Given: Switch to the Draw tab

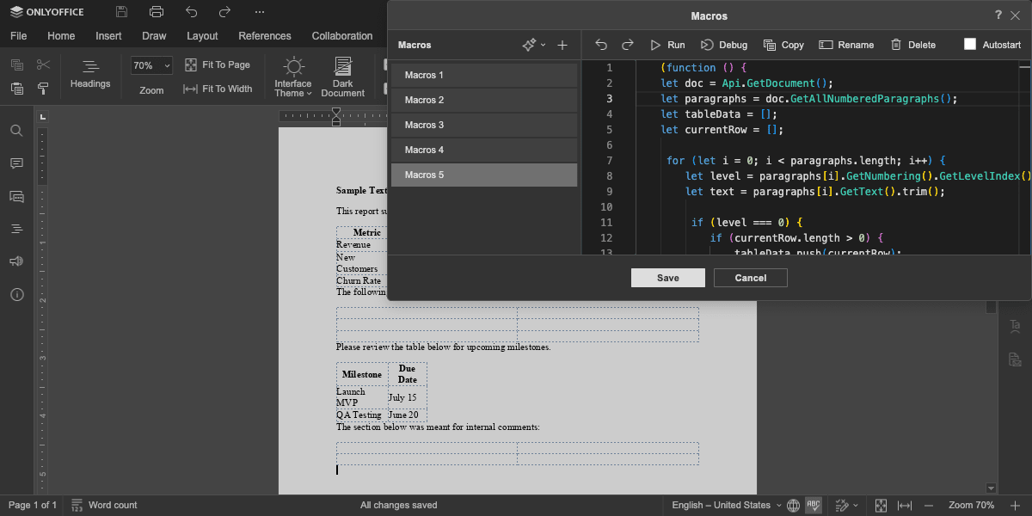Looking at the screenshot, I should pyautogui.click(x=155, y=36).
